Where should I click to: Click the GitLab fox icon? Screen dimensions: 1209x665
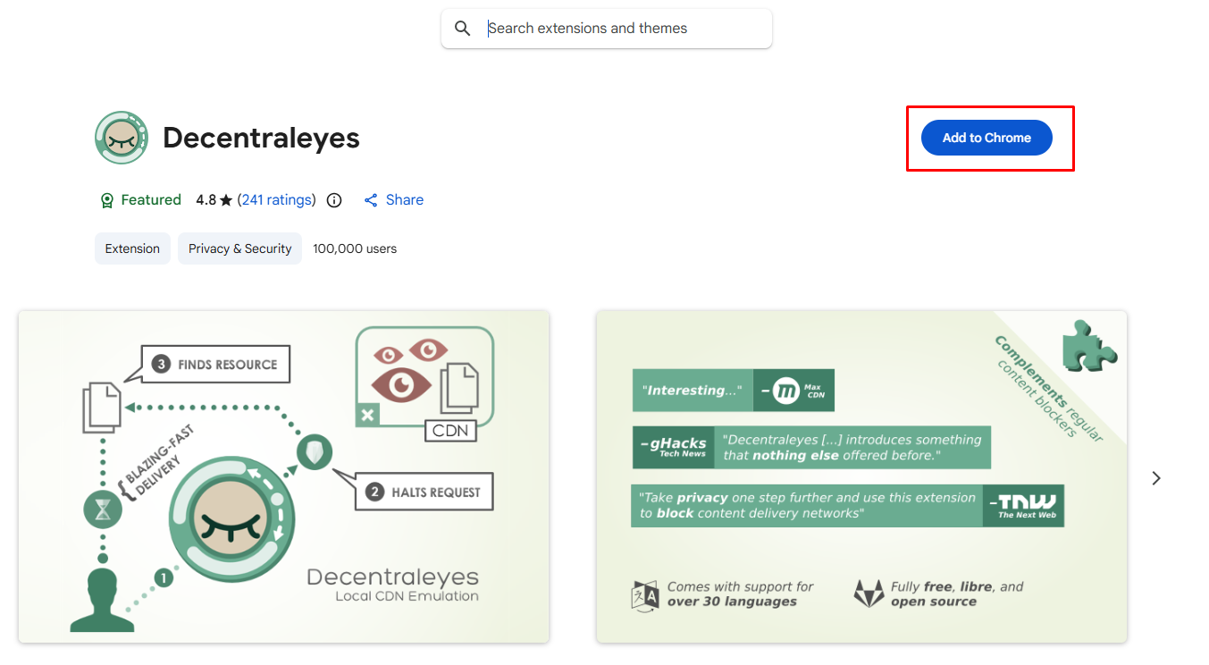pos(868,594)
